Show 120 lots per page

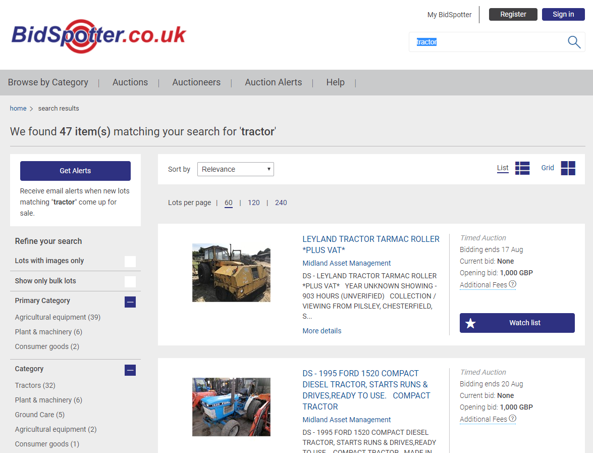[x=254, y=203]
